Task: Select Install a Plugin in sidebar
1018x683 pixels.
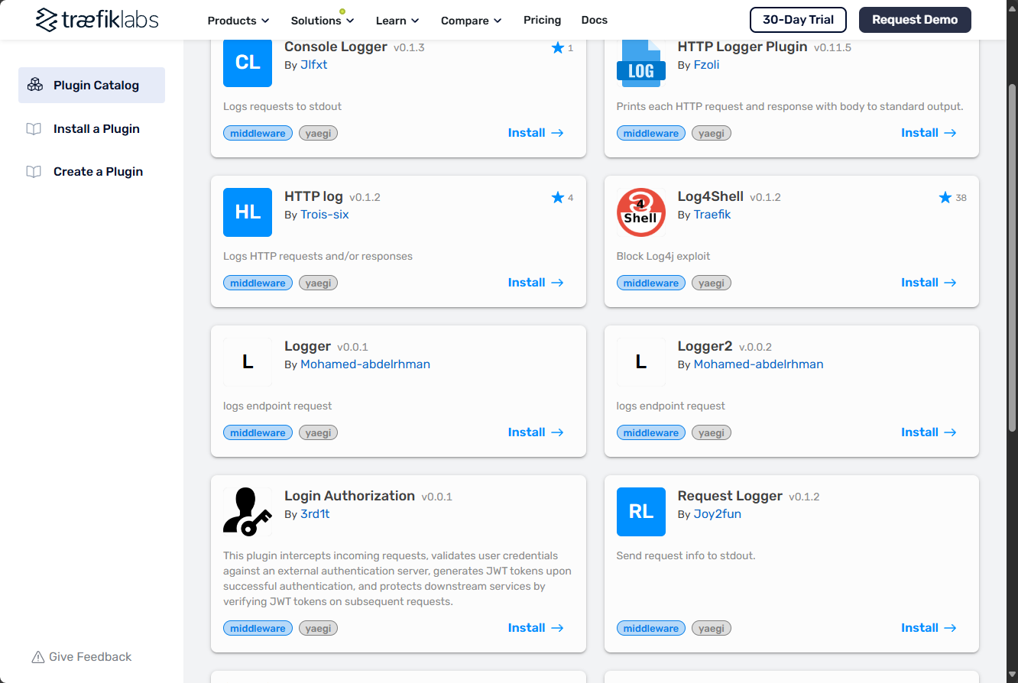Action: point(96,128)
